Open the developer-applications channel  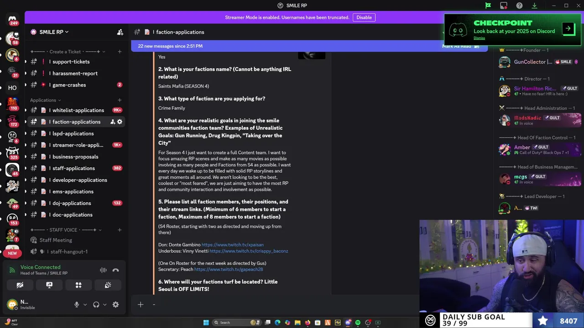tap(76, 180)
